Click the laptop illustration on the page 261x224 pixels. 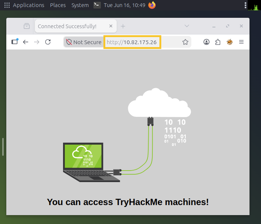click(91, 162)
